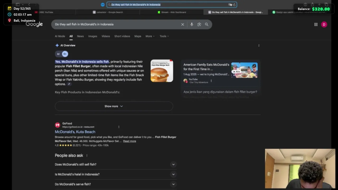Click gofood.co.id URL breadcrumb

pos(78,127)
